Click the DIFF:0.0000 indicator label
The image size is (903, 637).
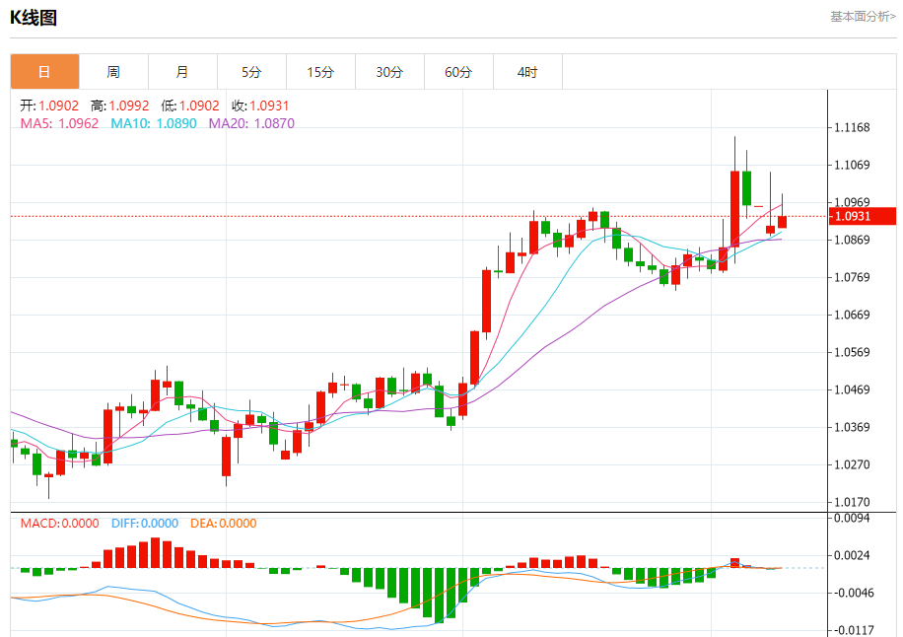coord(145,524)
